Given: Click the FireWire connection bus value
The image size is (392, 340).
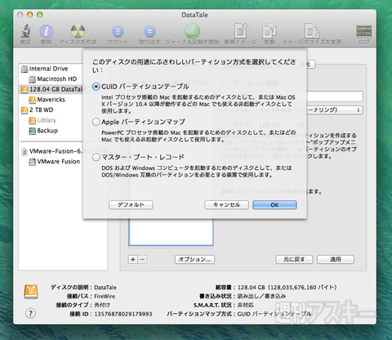Looking at the screenshot, I should click(x=105, y=297).
